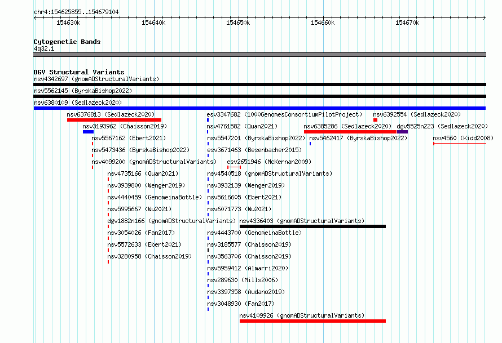The width and height of the screenshot is (502, 343).
Task: Click the blue bar under nsv3193962
Action: tap(88, 132)
